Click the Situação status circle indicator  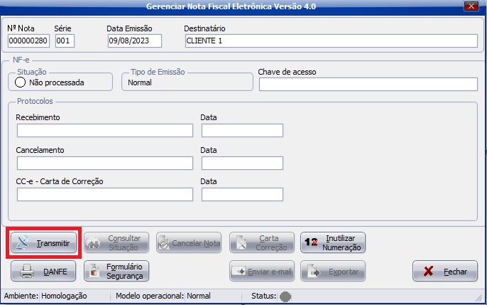21,82
